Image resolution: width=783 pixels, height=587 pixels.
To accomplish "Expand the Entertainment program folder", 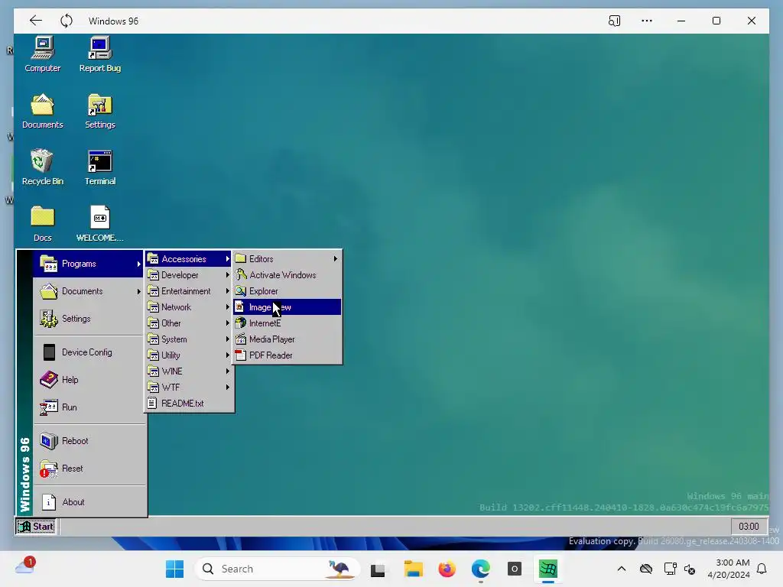I will [x=189, y=291].
